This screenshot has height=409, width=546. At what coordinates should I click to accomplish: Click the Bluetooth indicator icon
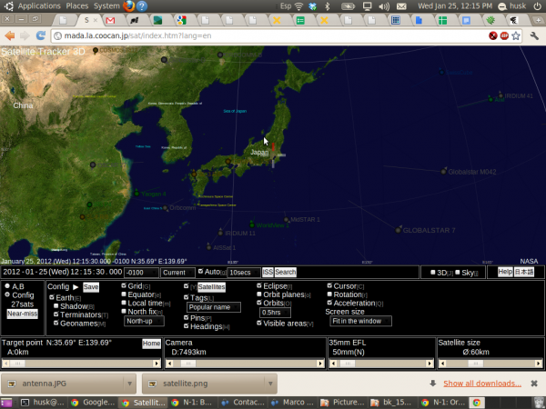coord(327,6)
